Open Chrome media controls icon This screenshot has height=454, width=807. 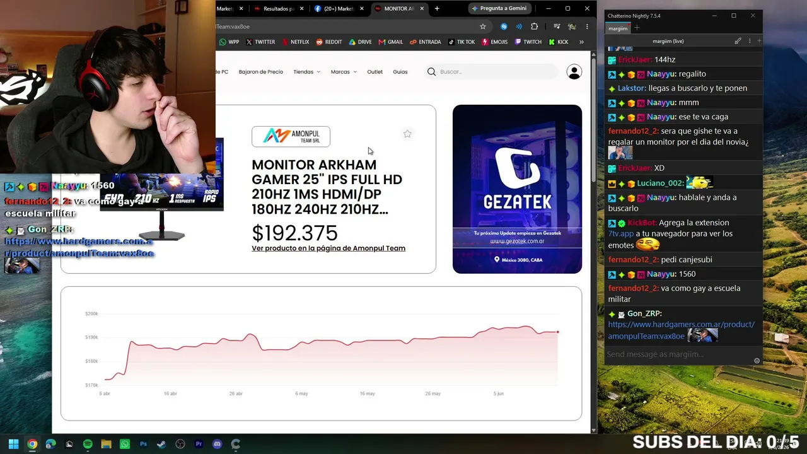coord(557,26)
